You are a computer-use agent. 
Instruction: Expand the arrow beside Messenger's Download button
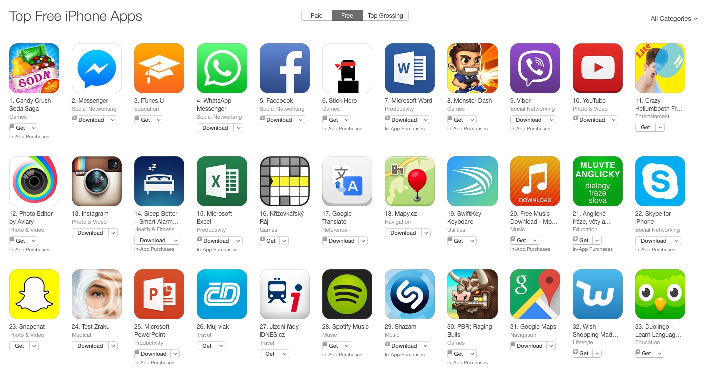tap(113, 120)
